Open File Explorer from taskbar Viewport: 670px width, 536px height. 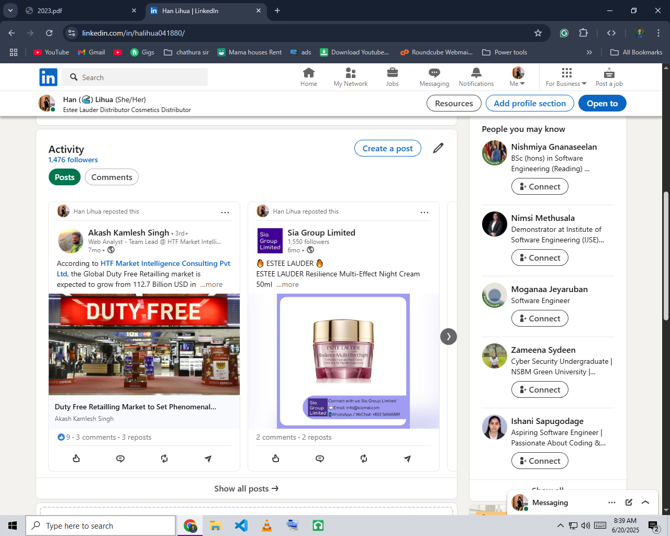216,526
